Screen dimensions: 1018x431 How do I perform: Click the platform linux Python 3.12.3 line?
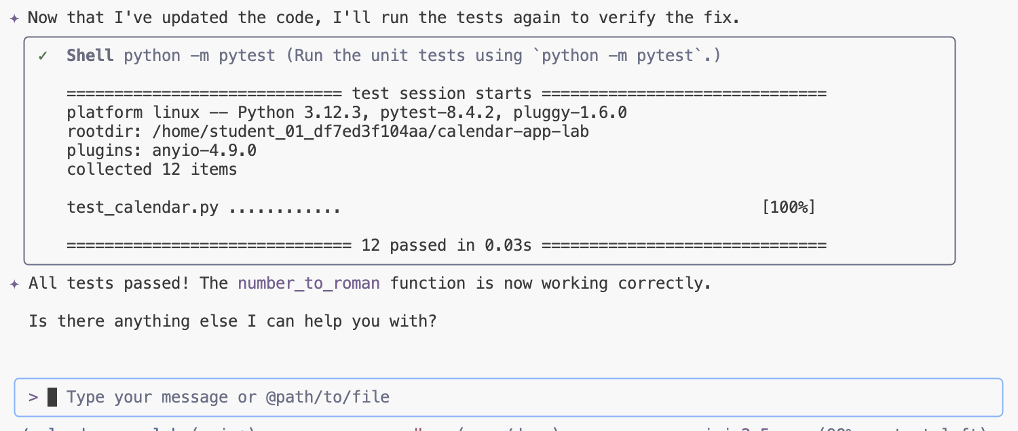(x=346, y=112)
